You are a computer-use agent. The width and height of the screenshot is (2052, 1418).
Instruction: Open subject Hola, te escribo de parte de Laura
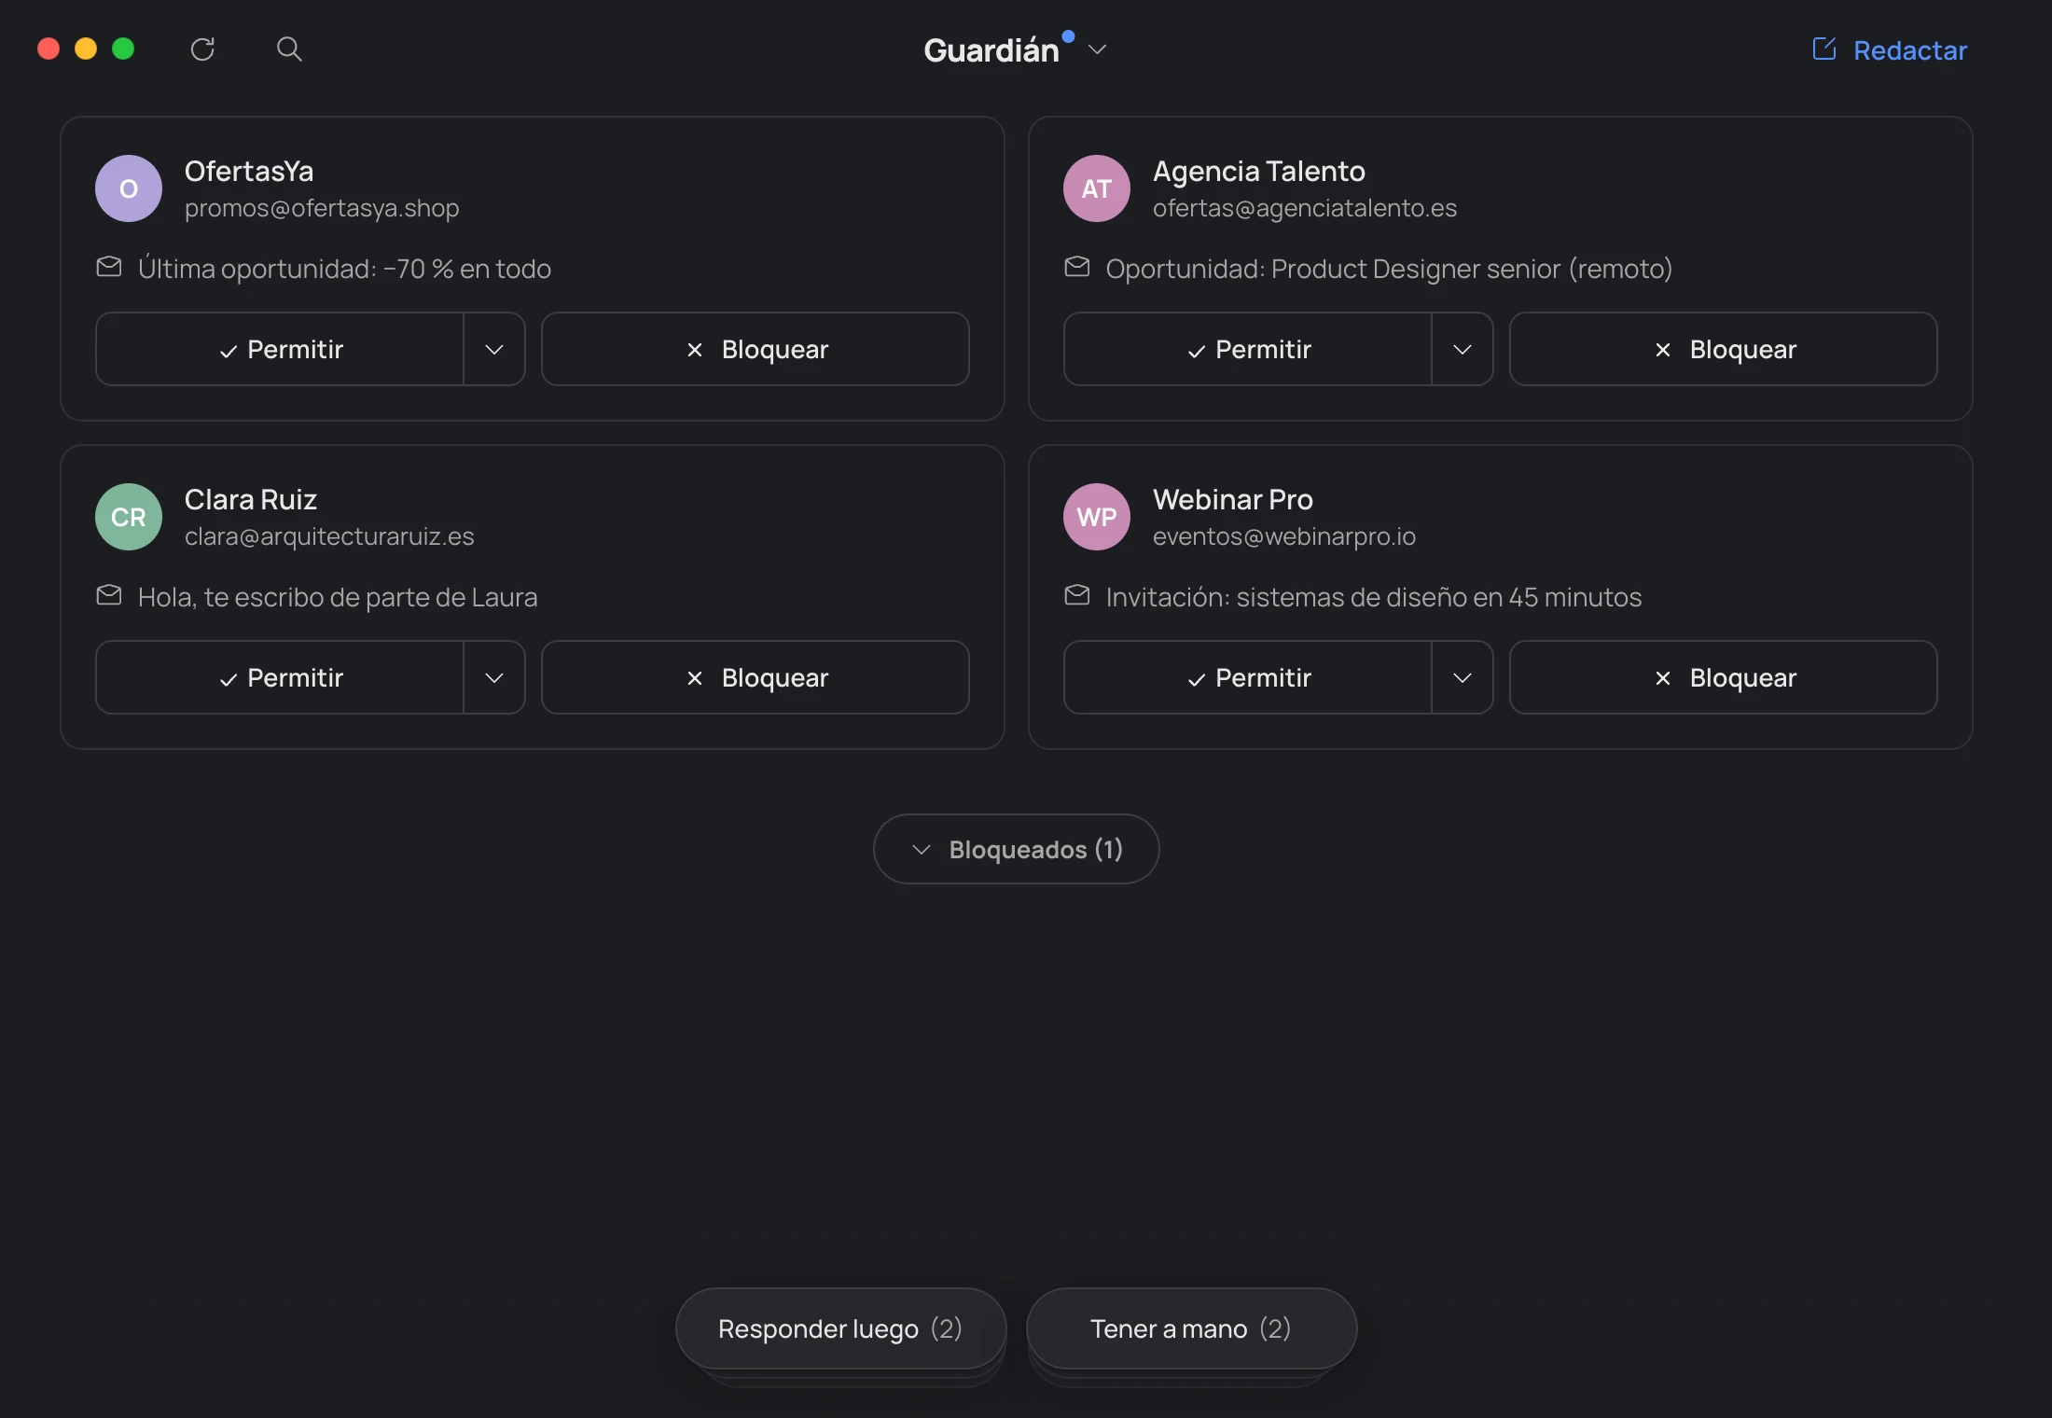click(338, 597)
